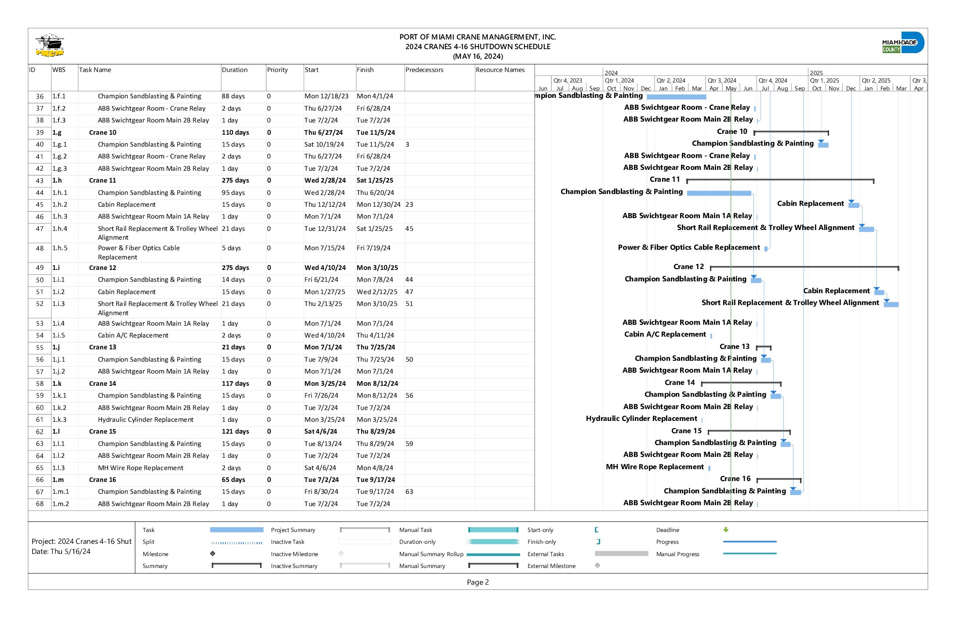
Task: Click the Qtr 3, 2024 timescale header
Action: (731, 80)
